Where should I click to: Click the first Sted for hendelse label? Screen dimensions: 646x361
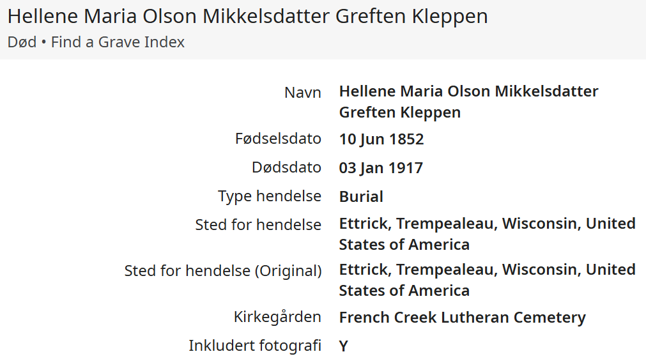click(258, 225)
